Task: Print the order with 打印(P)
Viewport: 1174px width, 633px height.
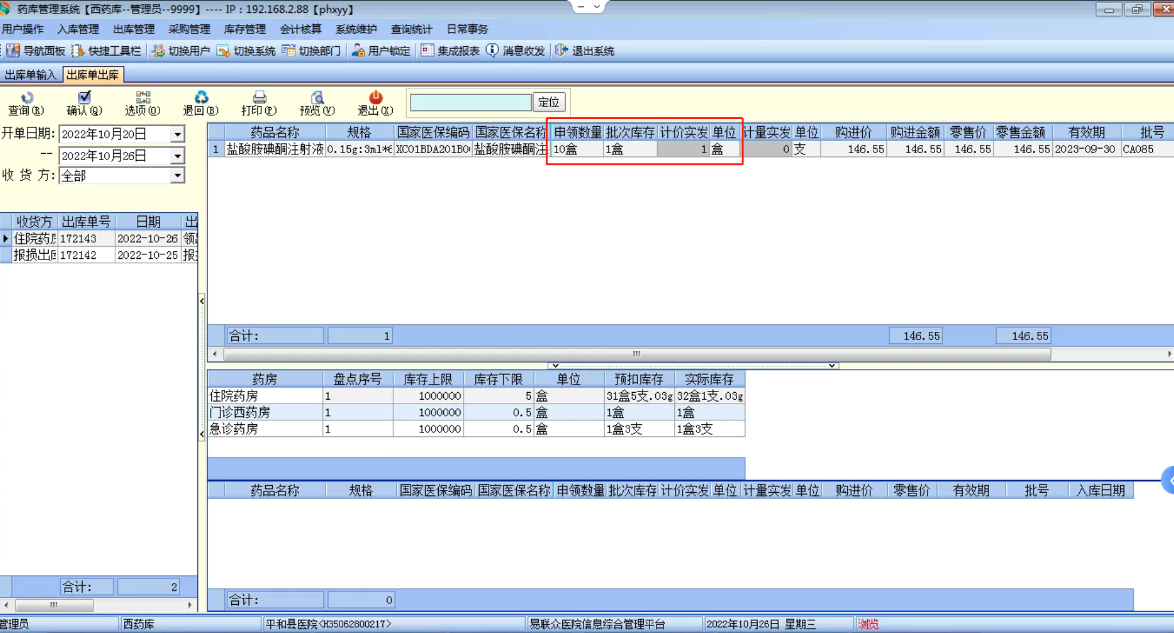Action: [259, 104]
